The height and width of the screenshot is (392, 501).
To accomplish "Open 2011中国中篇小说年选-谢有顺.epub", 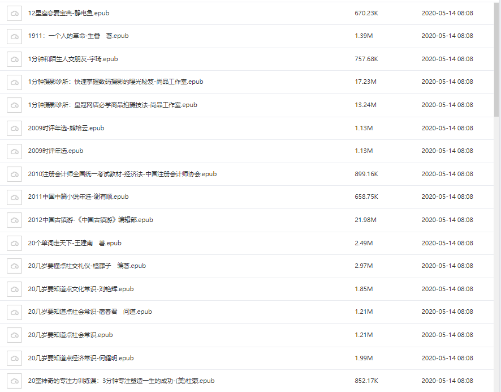I will [78, 197].
